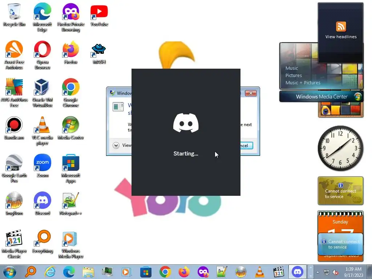Screen dimensions: 372x279
Task: Open the Everything search desktop icon
Action: [42, 241]
